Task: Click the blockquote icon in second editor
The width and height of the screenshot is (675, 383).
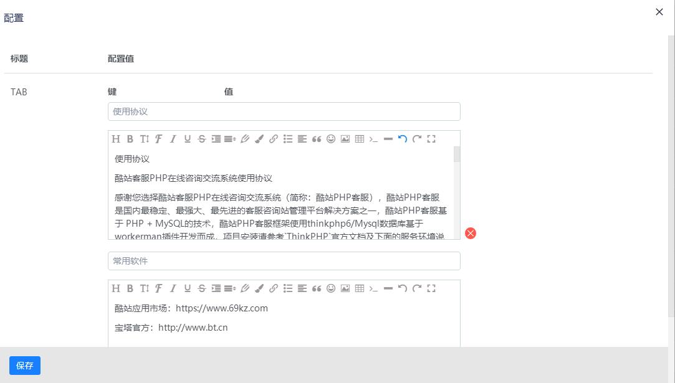Action: tap(317, 288)
